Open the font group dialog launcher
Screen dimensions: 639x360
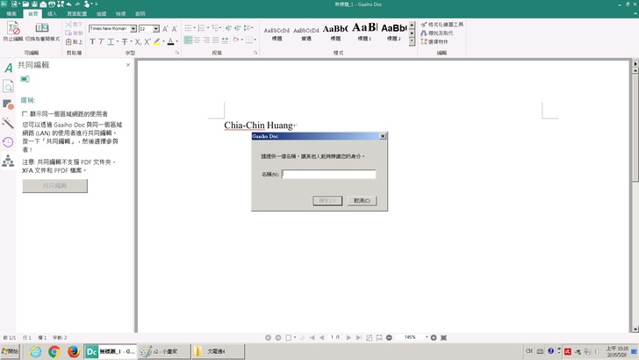[x=177, y=53]
